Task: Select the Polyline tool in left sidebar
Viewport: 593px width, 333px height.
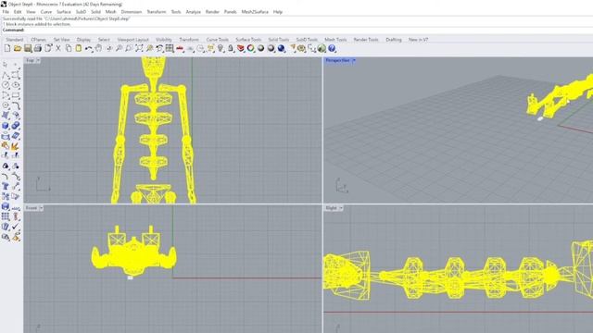Action: coord(6,75)
